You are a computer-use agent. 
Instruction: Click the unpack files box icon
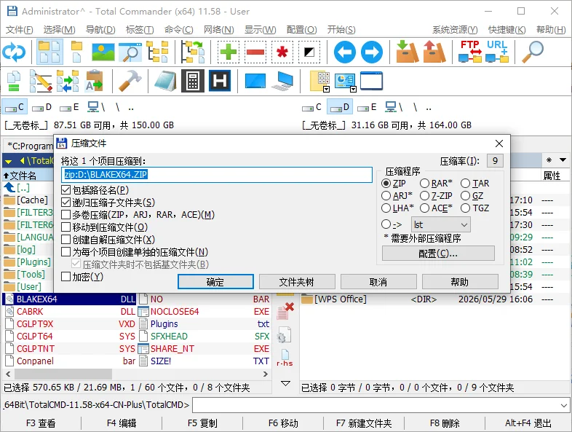pyautogui.click(x=434, y=52)
